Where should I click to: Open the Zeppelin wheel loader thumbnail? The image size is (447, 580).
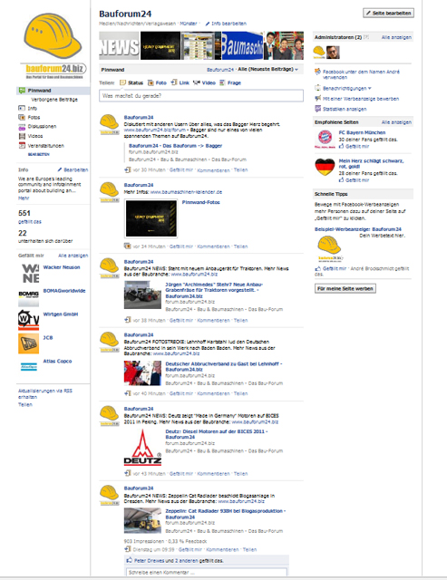click(142, 520)
